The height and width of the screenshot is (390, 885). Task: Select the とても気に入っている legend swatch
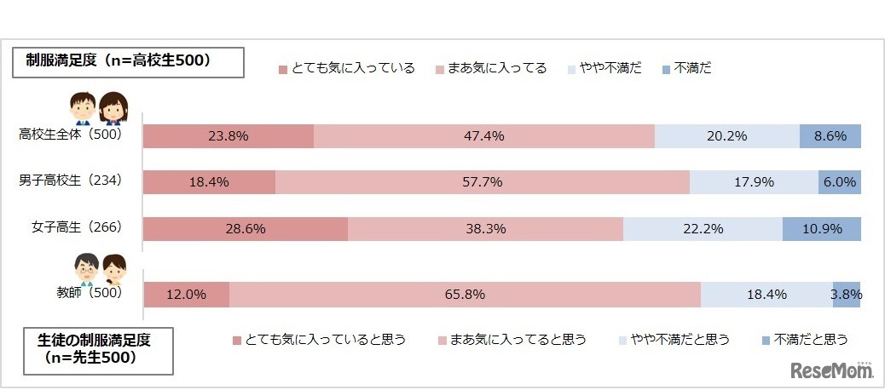pyautogui.click(x=283, y=69)
